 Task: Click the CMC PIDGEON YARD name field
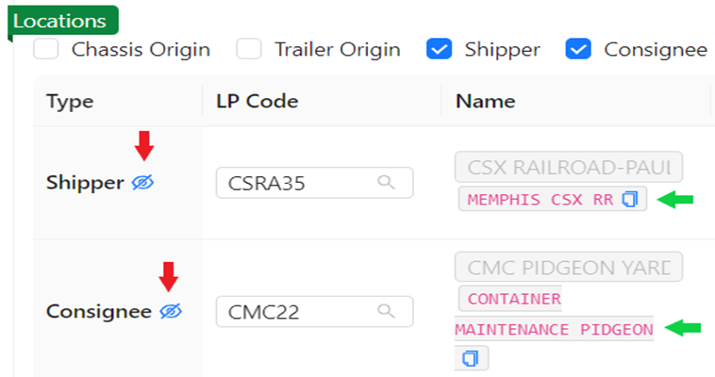[x=569, y=267]
